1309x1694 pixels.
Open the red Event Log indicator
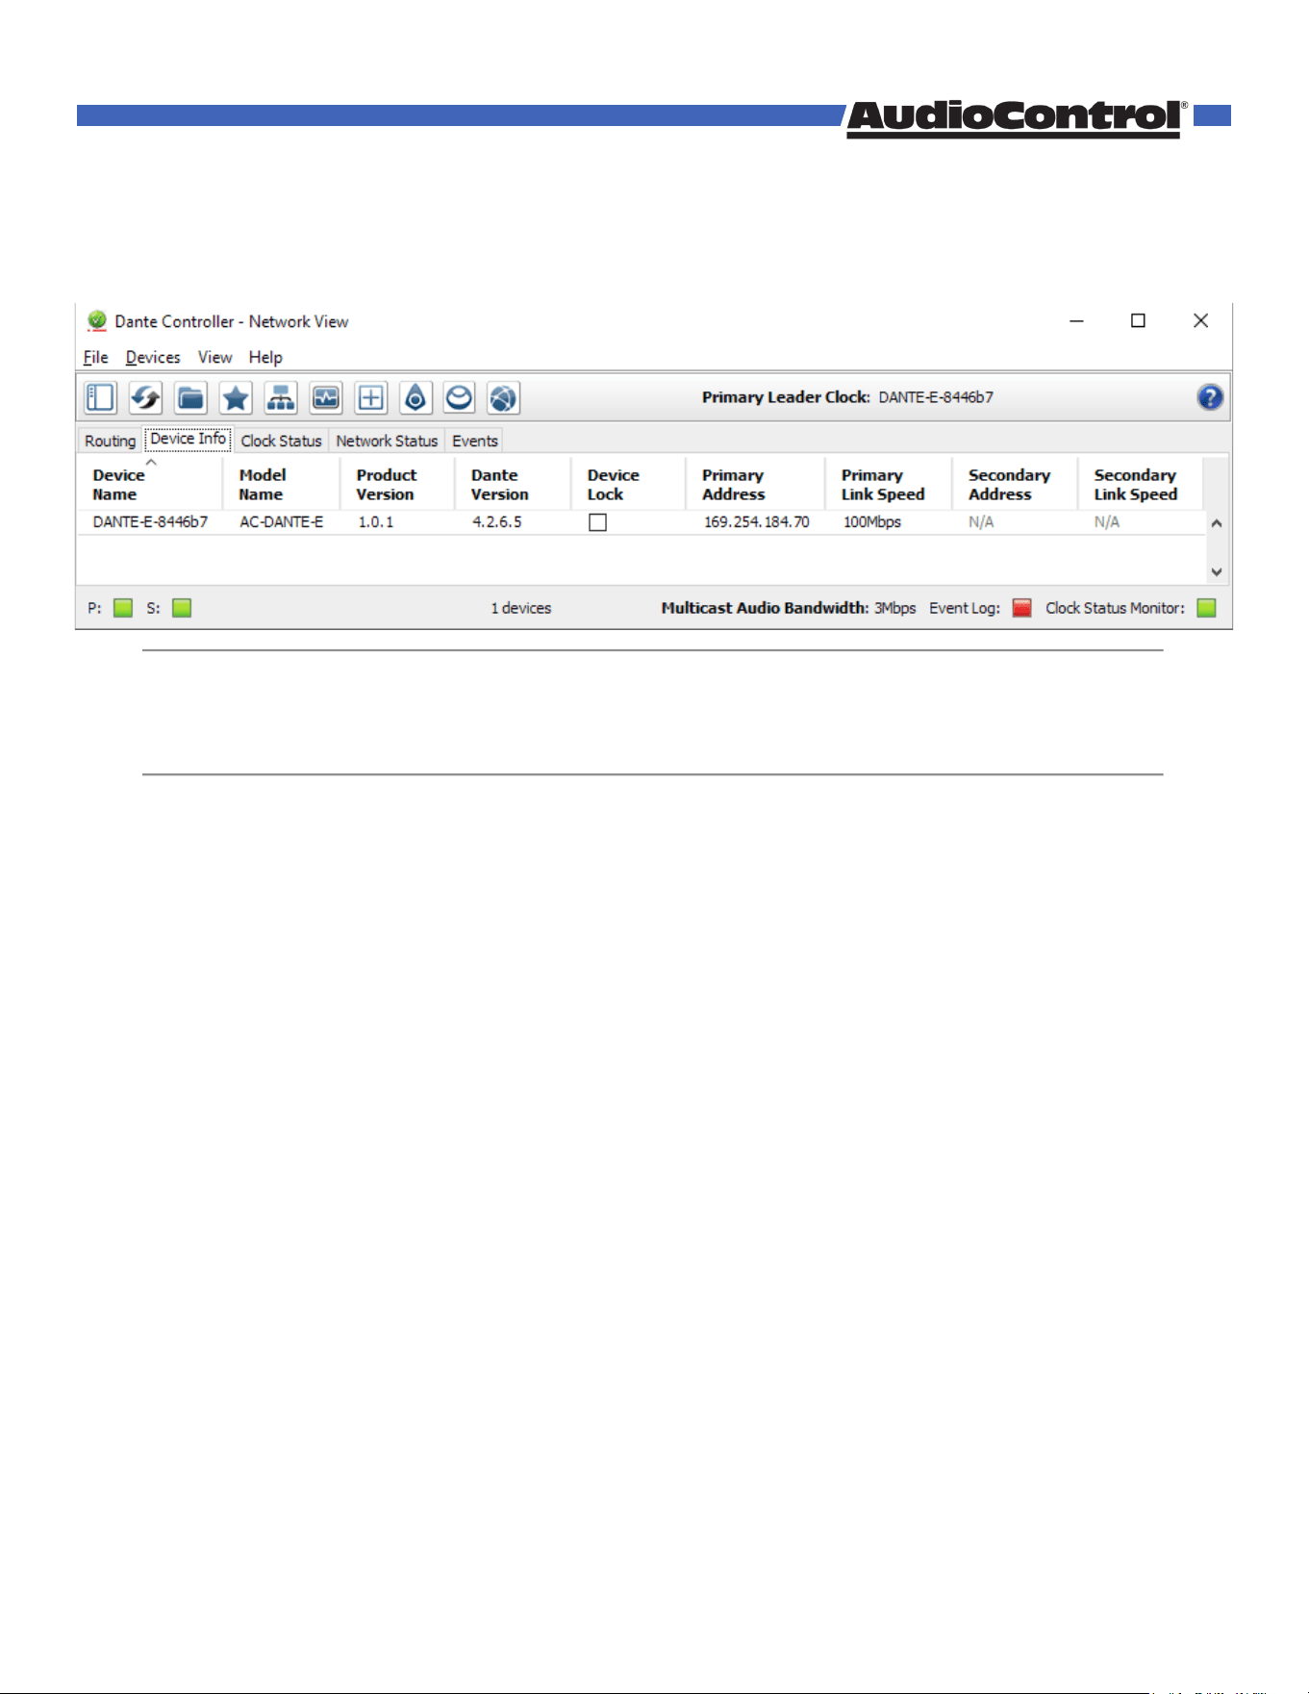click(1021, 608)
